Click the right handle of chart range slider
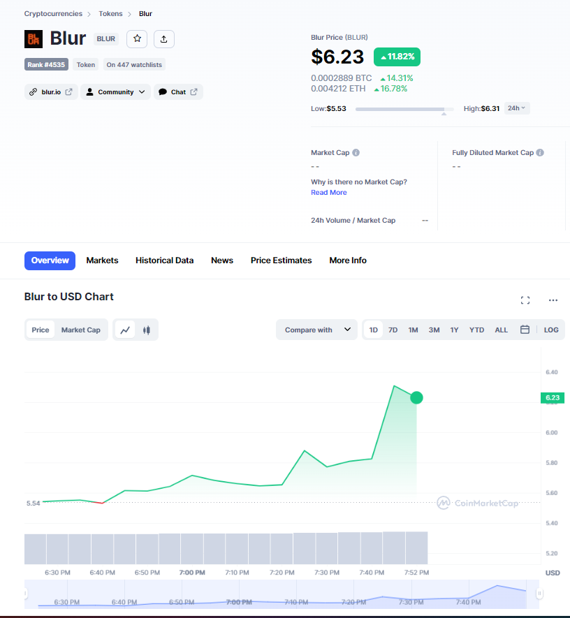 (539, 594)
